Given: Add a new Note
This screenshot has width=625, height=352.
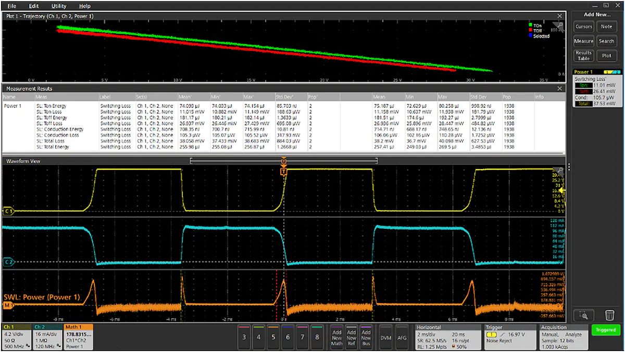Looking at the screenshot, I should [606, 27].
